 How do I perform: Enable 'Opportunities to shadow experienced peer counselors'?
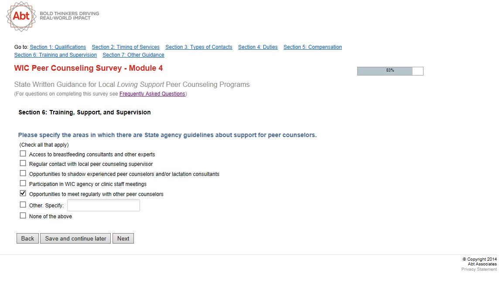23,173
